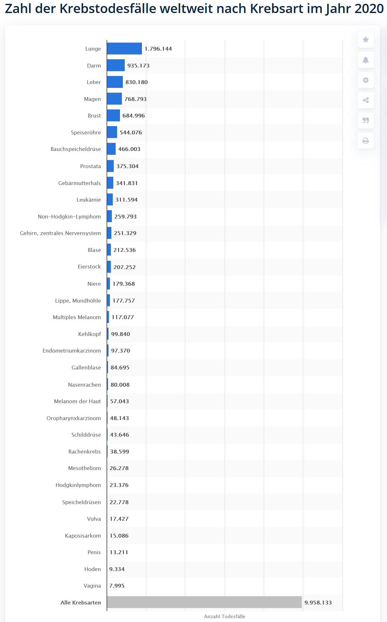Click the print icon
The height and width of the screenshot is (622, 387).
click(x=366, y=140)
